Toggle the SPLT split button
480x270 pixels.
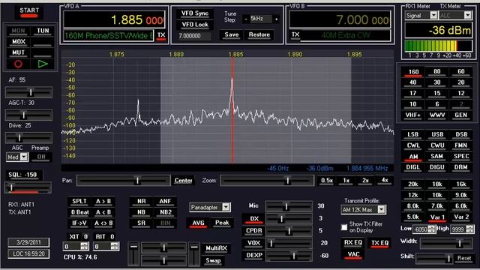pos(79,202)
